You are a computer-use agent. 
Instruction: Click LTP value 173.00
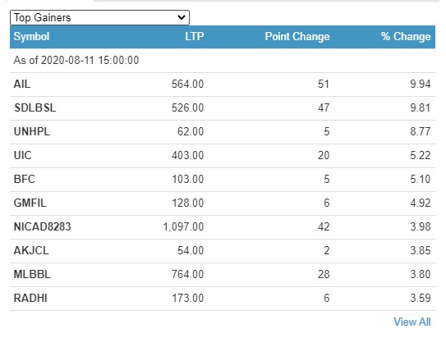coord(188,298)
